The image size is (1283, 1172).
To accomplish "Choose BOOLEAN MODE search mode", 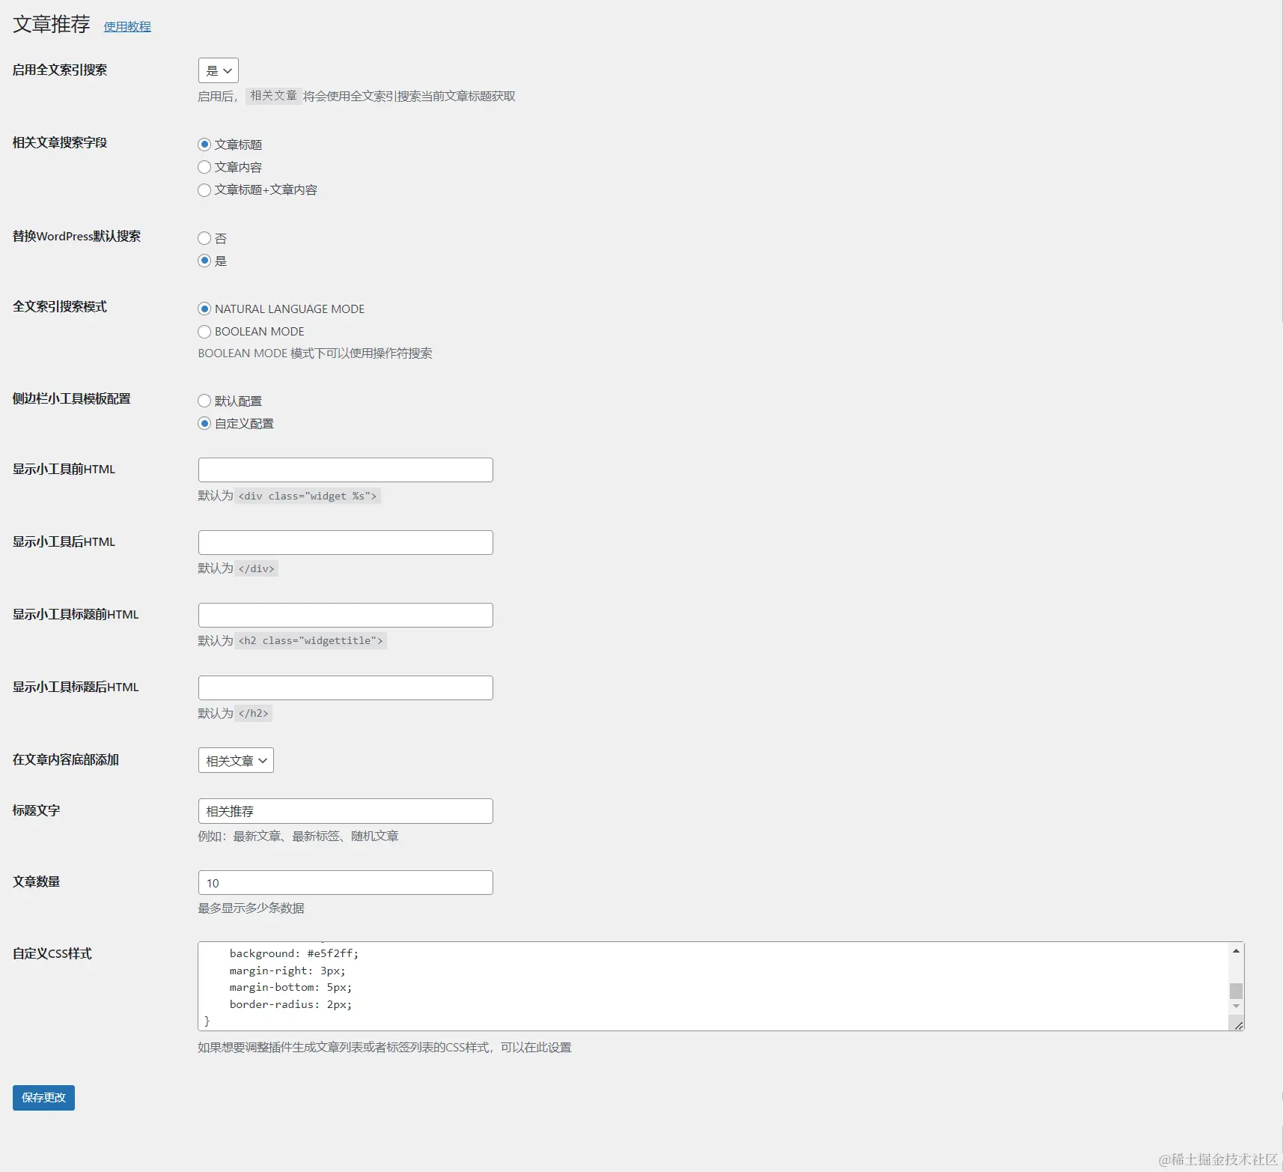I will click(204, 331).
